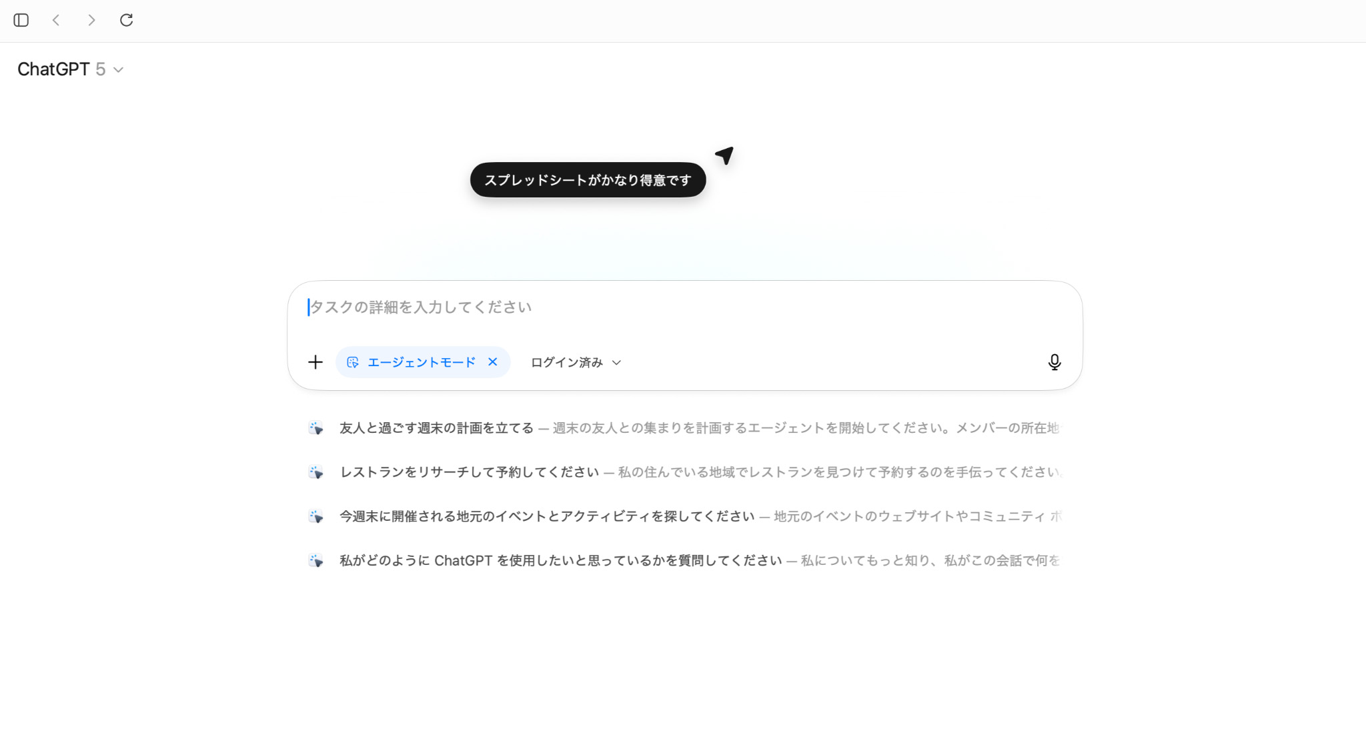The height and width of the screenshot is (729, 1366).
Task: Click the スプレッドシートがかなり得意です bubble
Action: click(x=588, y=180)
